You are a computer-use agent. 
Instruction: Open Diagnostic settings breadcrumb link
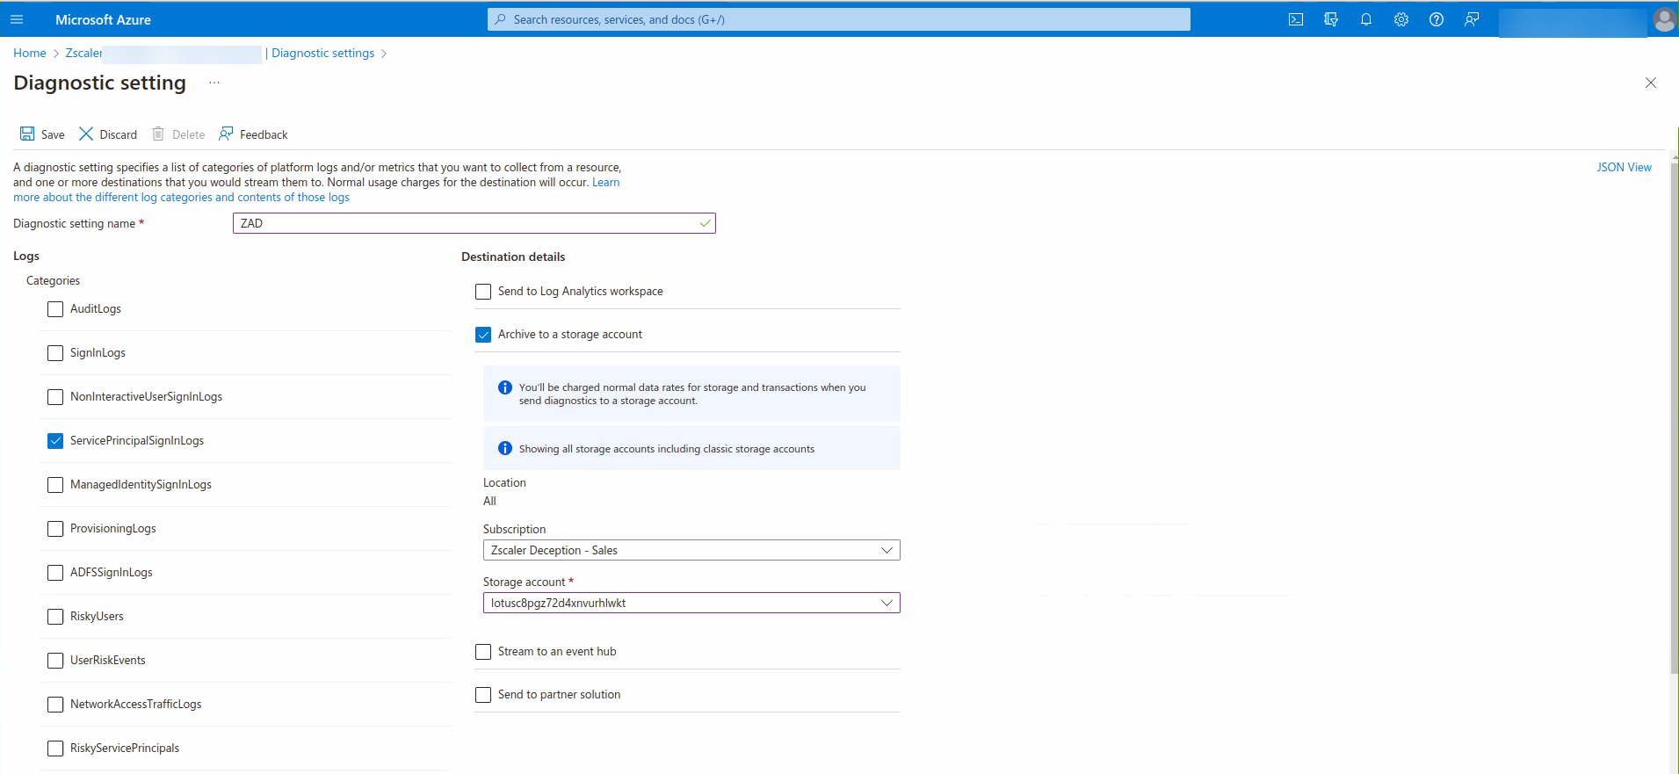click(x=323, y=53)
